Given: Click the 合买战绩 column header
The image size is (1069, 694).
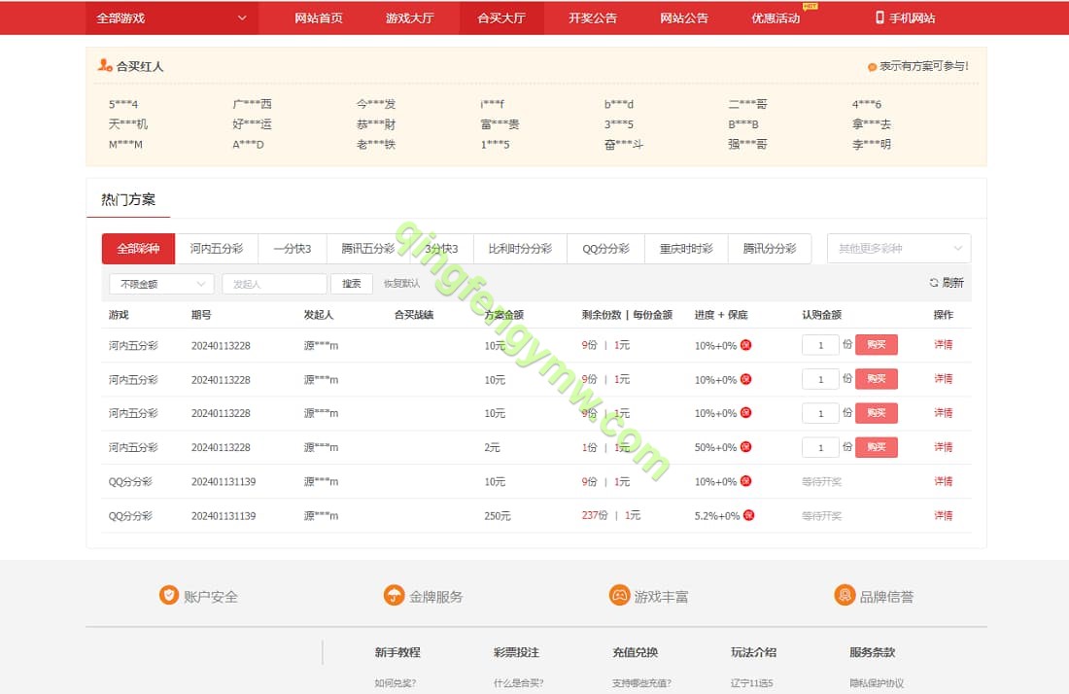Looking at the screenshot, I should tap(414, 314).
